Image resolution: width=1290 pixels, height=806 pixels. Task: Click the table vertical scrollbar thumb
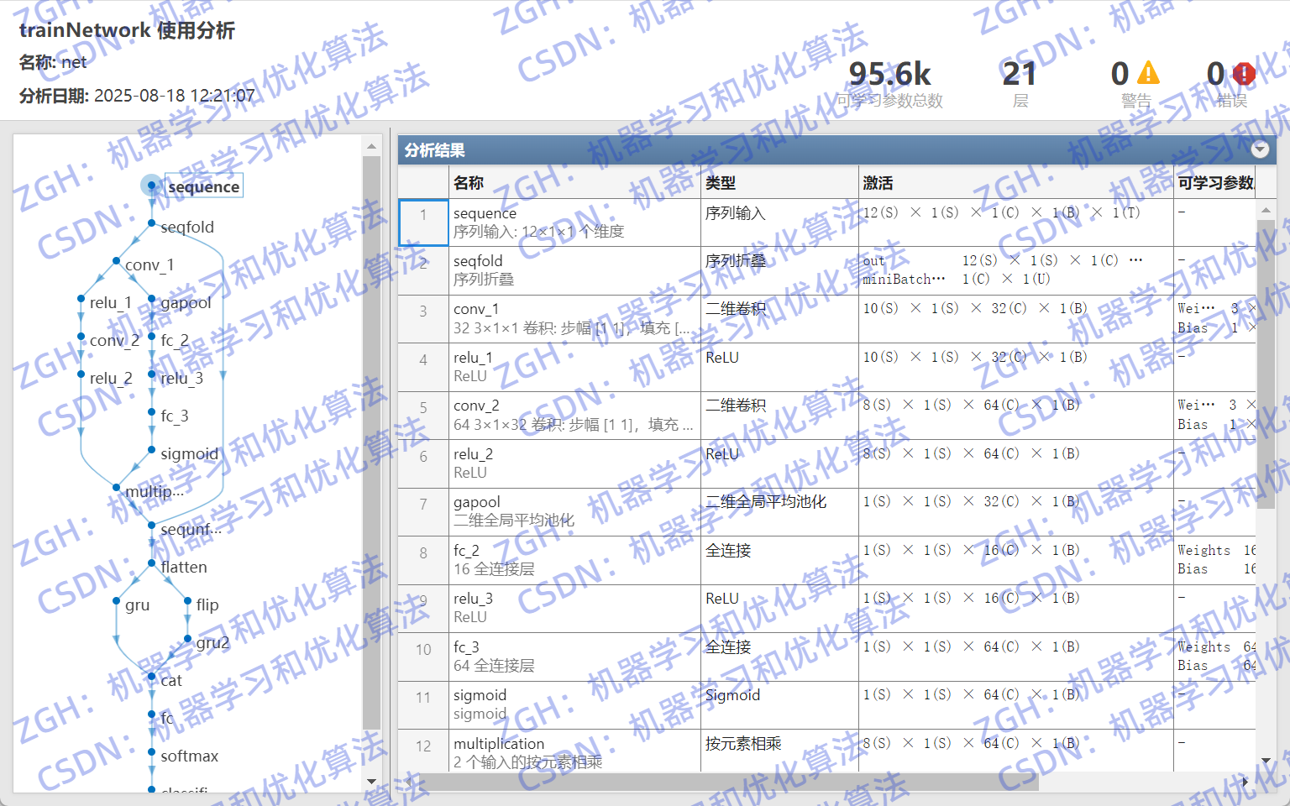(1266, 364)
